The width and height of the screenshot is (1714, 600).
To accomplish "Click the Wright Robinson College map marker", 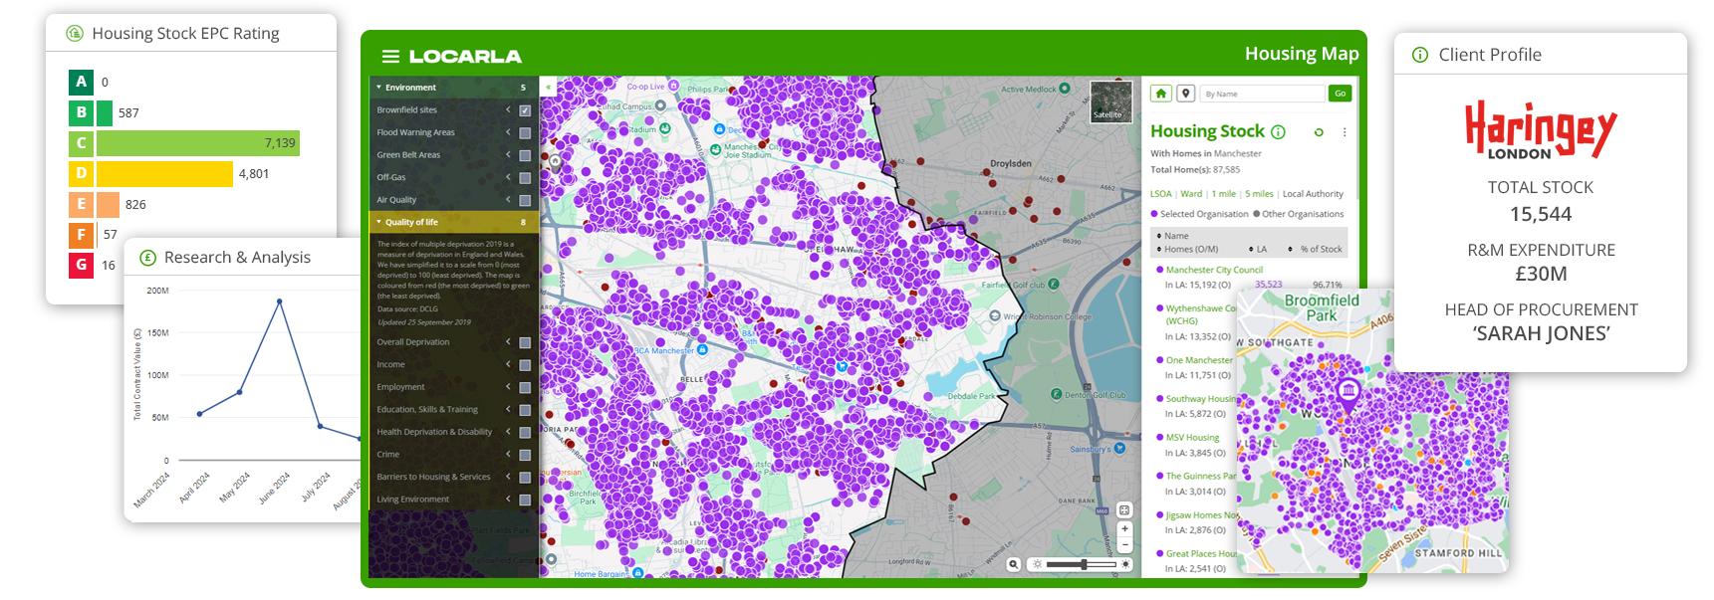I will [994, 316].
